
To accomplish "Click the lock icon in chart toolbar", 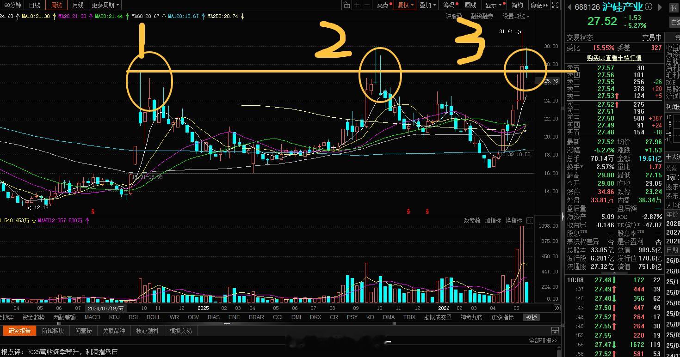I will (347, 5).
